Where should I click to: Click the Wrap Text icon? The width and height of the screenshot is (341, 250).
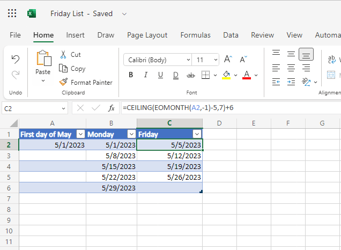pos(332,60)
